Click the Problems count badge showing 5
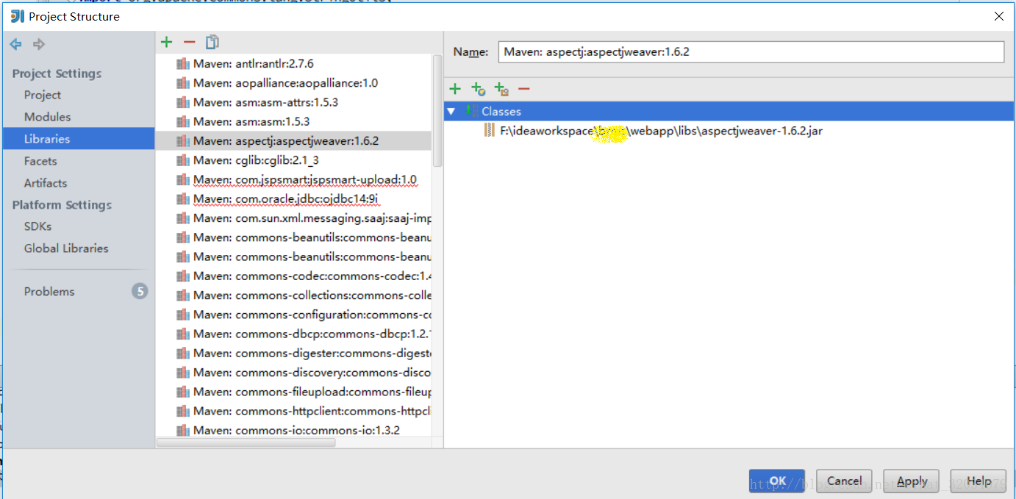The width and height of the screenshot is (1016, 499). click(140, 291)
